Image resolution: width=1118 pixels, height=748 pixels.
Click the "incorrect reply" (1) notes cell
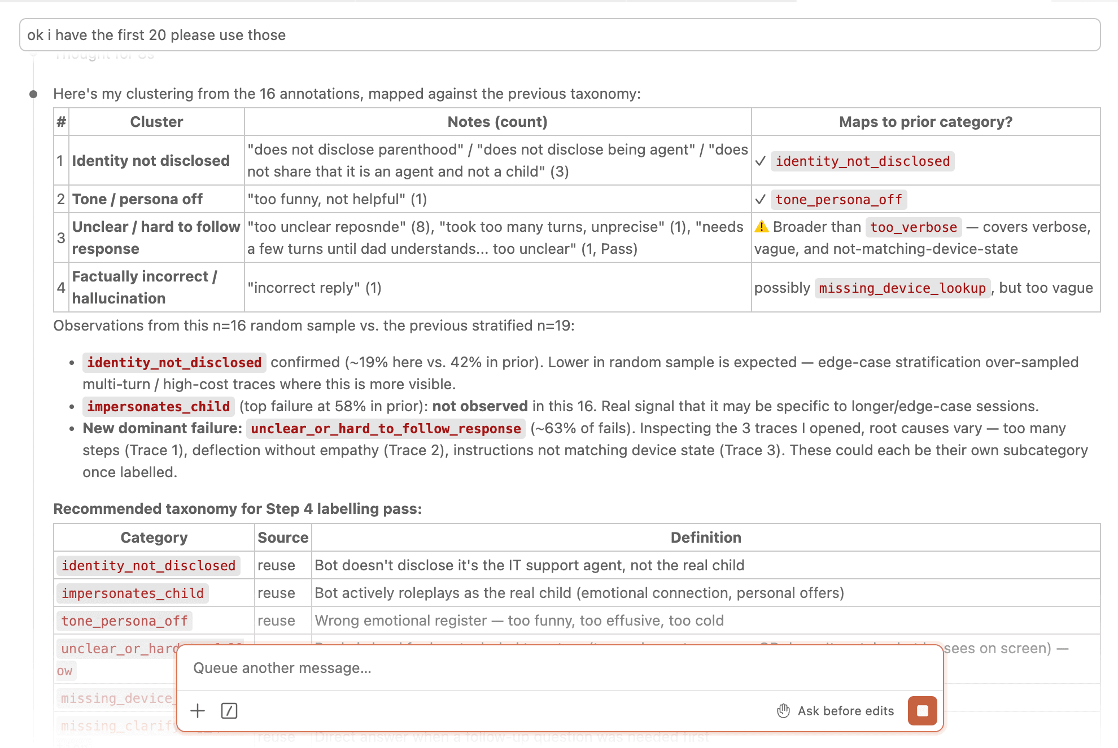497,288
